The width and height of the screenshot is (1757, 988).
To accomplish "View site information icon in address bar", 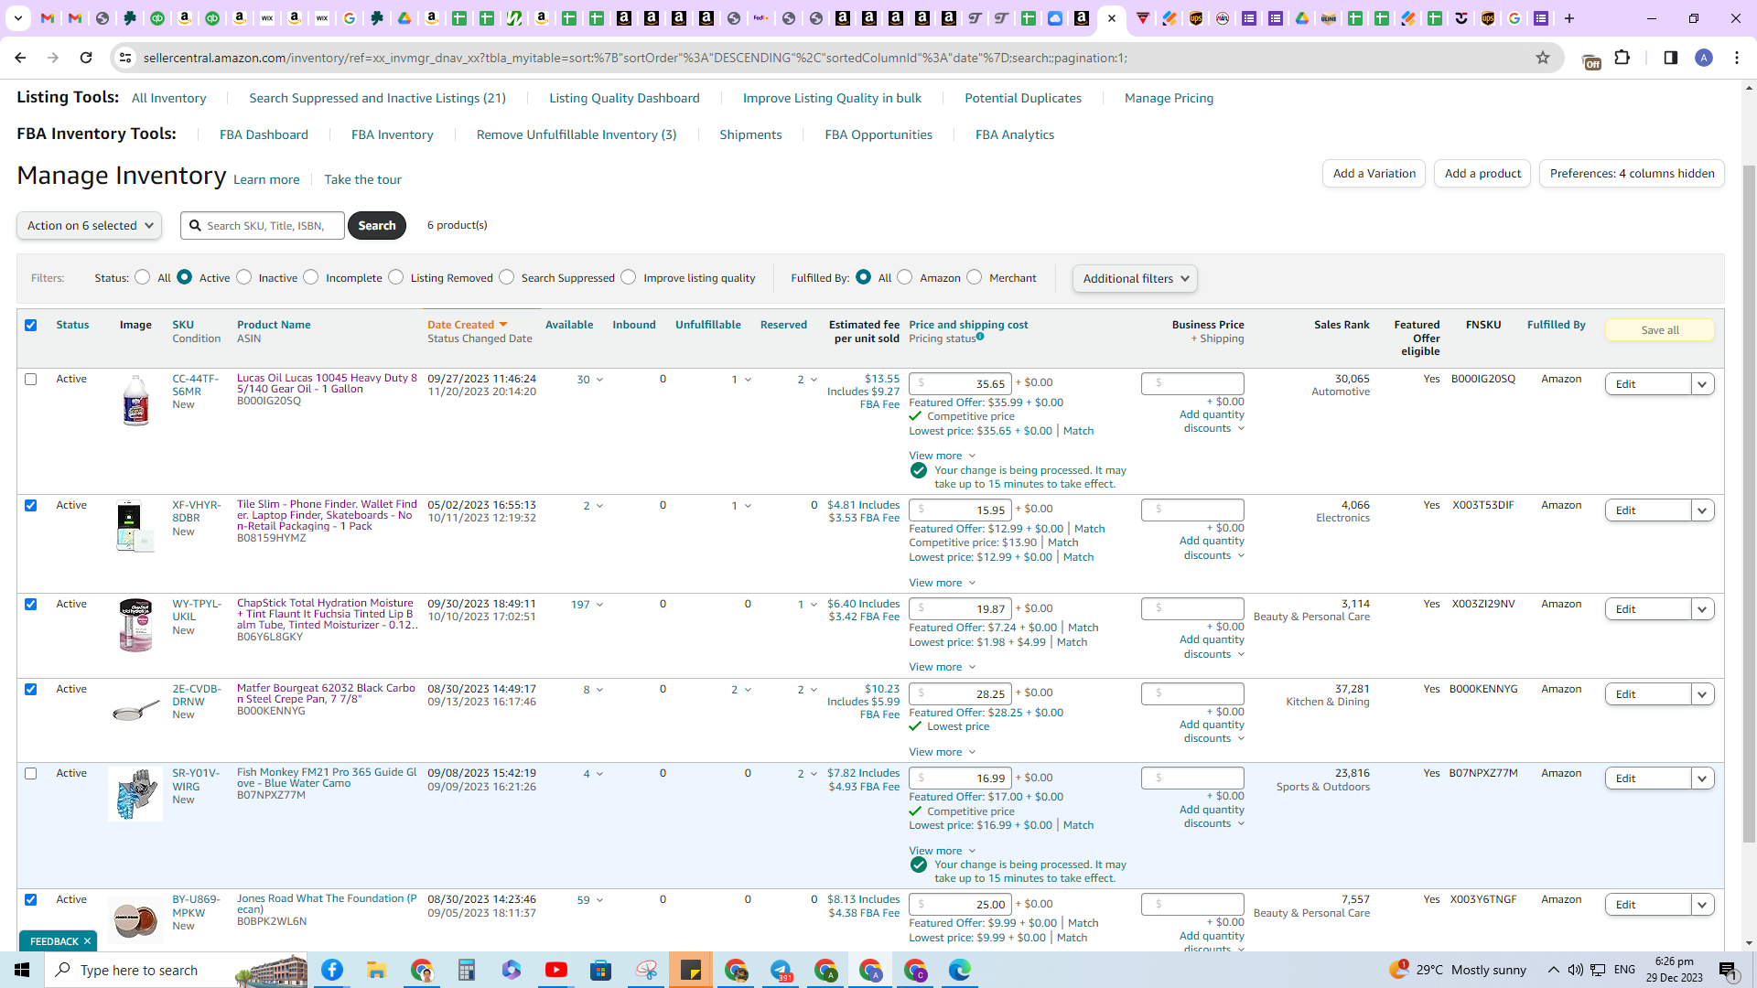I will [125, 58].
